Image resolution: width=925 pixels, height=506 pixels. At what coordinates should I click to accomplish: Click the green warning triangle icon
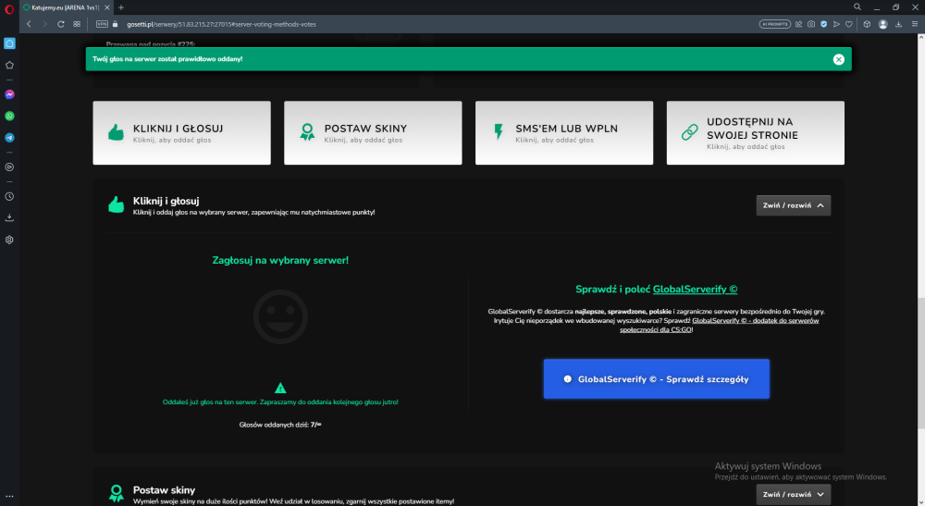click(x=280, y=388)
